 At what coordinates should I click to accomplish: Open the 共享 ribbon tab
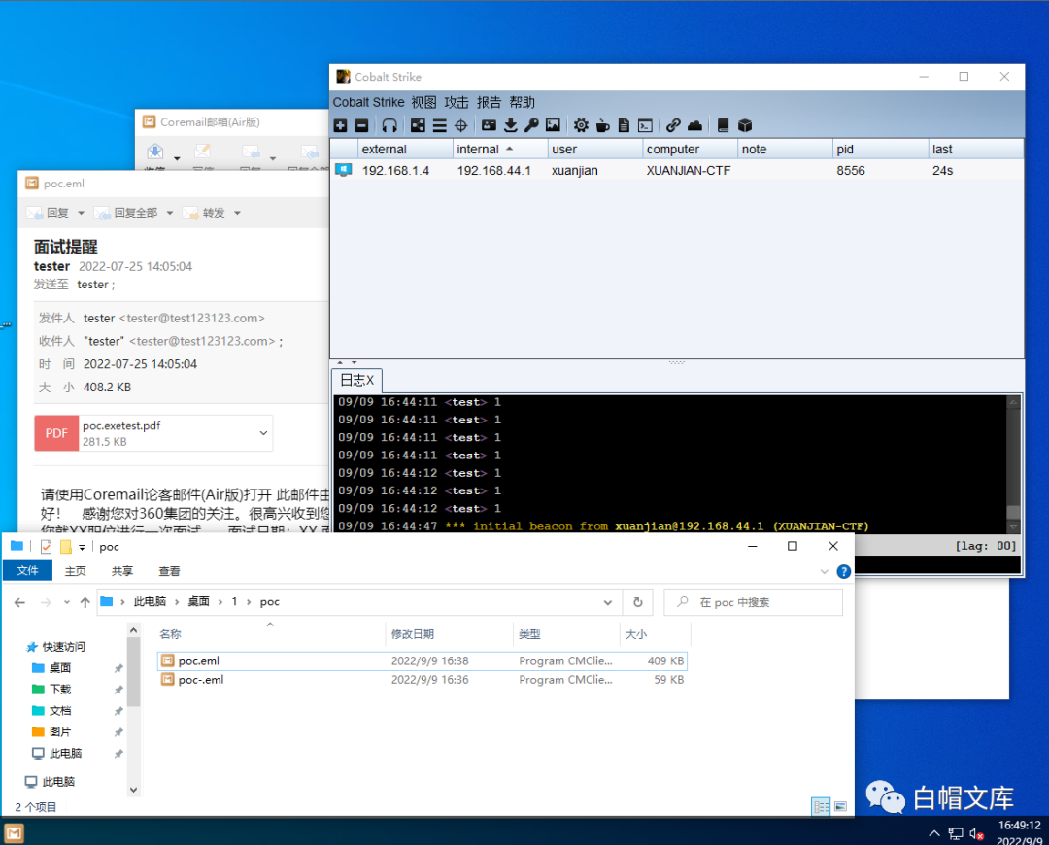point(121,571)
